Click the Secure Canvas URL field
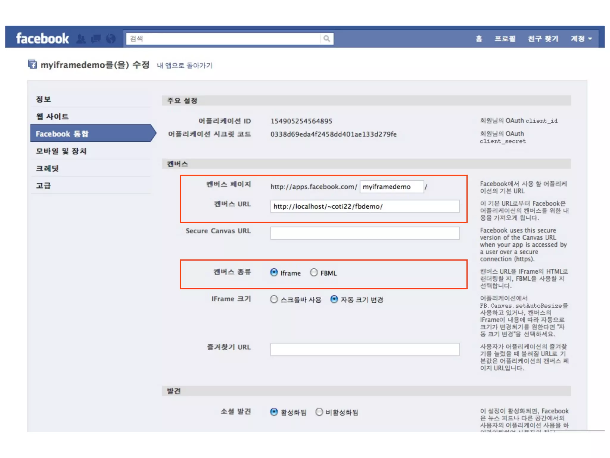The width and height of the screenshot is (610, 458). coord(365,233)
